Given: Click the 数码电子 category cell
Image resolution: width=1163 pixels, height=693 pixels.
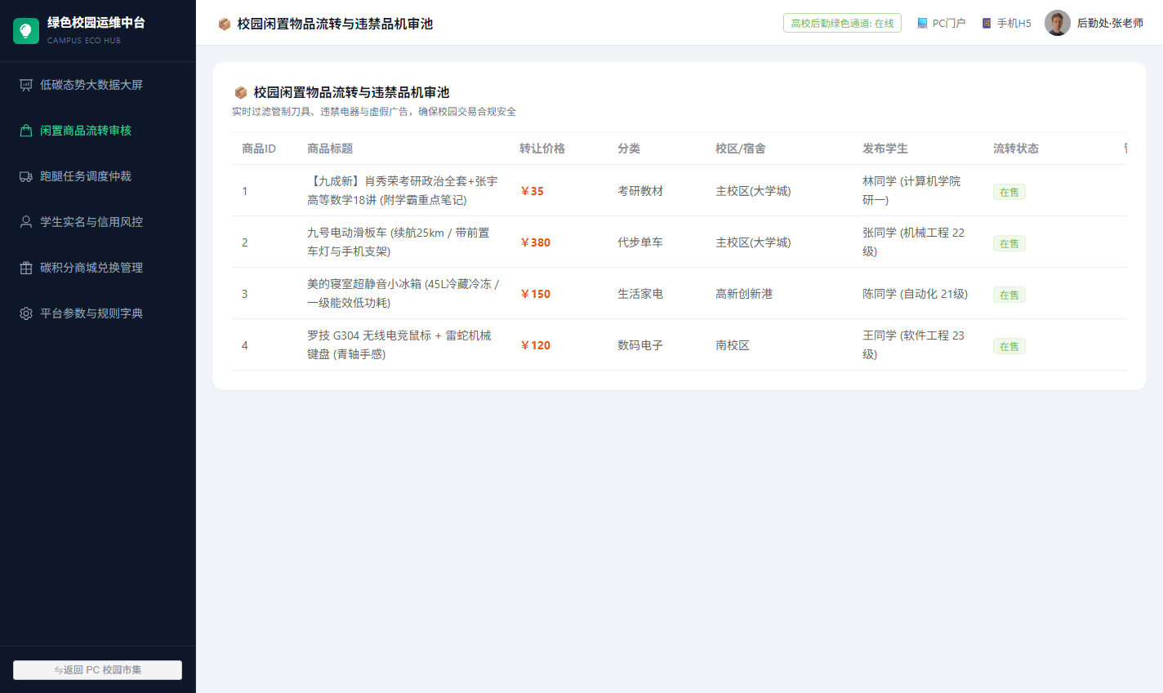Looking at the screenshot, I should 640,345.
